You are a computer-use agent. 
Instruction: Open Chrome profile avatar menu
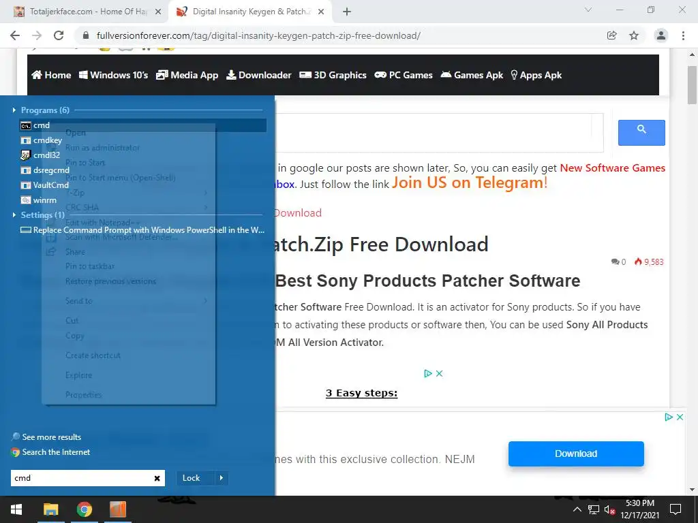pyautogui.click(x=661, y=35)
